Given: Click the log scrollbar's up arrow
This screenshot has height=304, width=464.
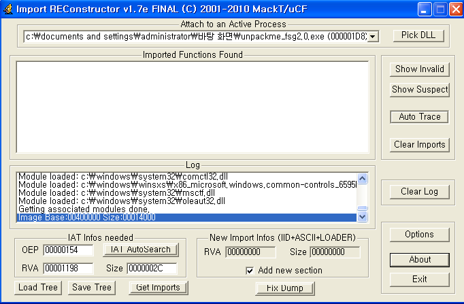Looking at the screenshot, I should 363,178.
